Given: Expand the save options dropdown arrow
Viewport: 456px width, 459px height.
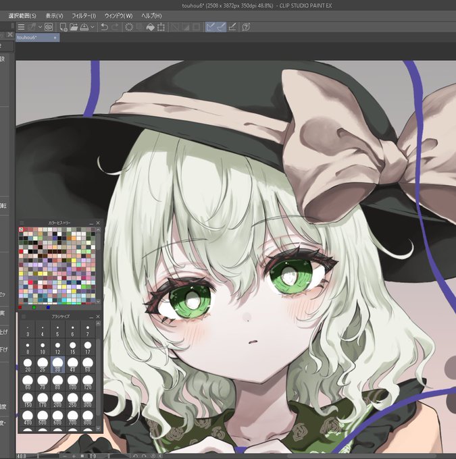Looking at the screenshot, I should coord(93,27).
